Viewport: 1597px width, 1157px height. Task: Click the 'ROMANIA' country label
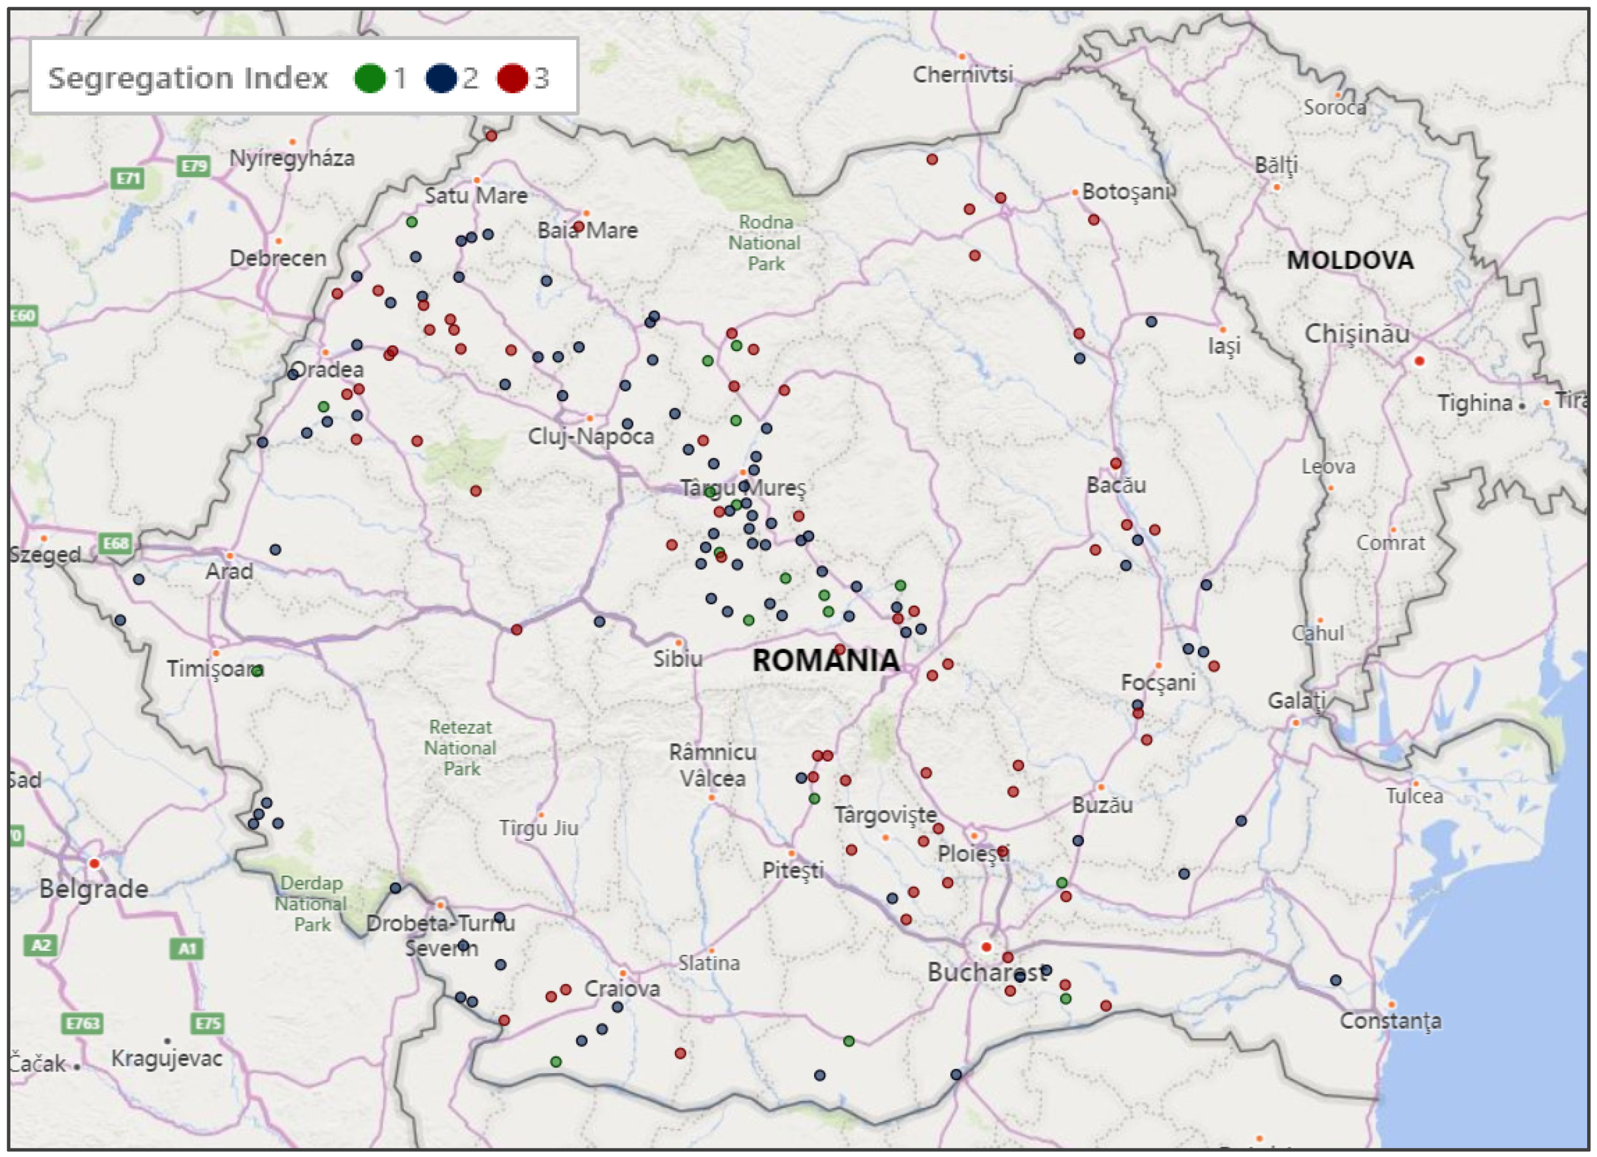tap(826, 660)
